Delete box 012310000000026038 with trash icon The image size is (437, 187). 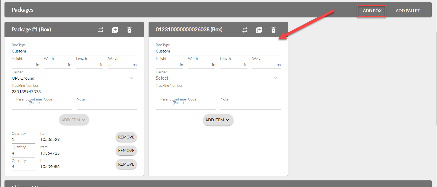click(x=273, y=30)
